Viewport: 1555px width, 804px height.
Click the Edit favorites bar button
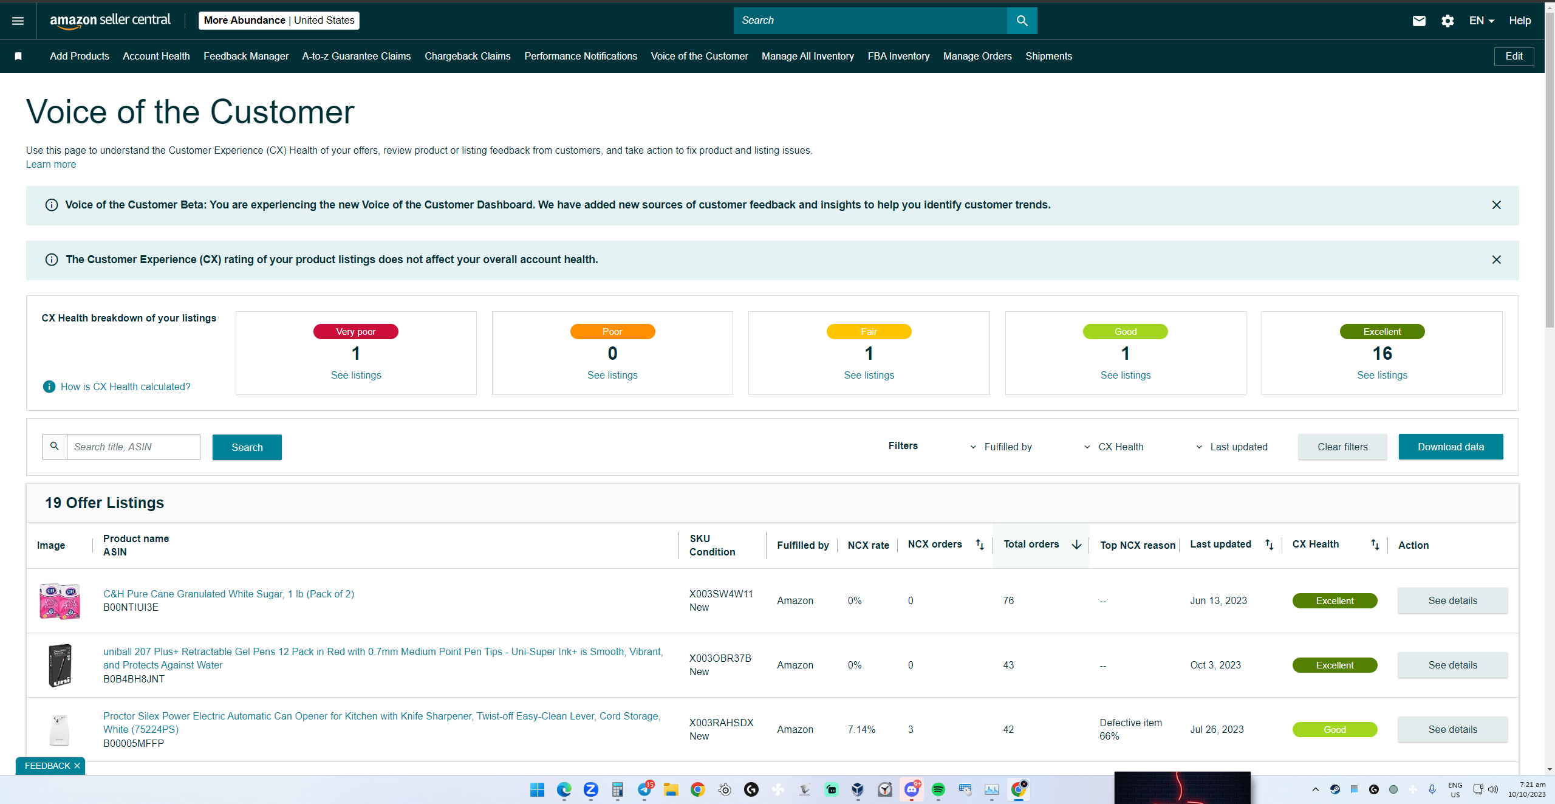click(x=1514, y=56)
